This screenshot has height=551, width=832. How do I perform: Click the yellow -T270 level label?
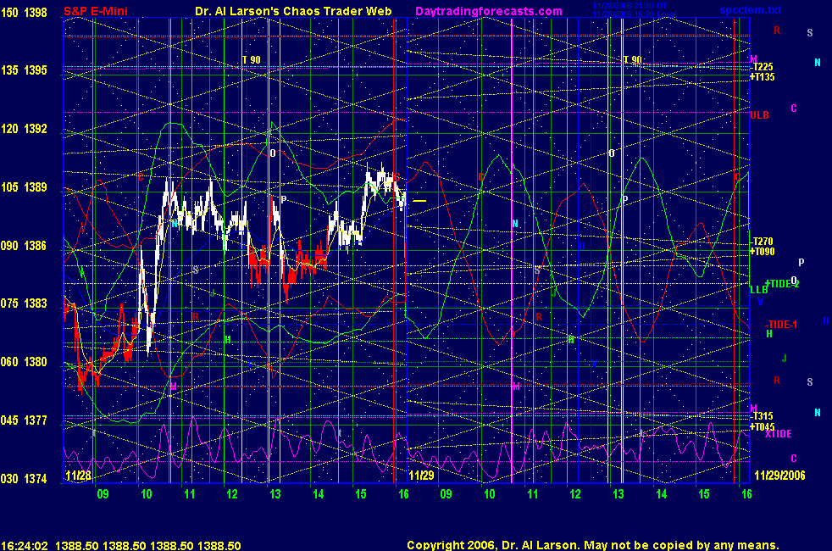tap(762, 242)
